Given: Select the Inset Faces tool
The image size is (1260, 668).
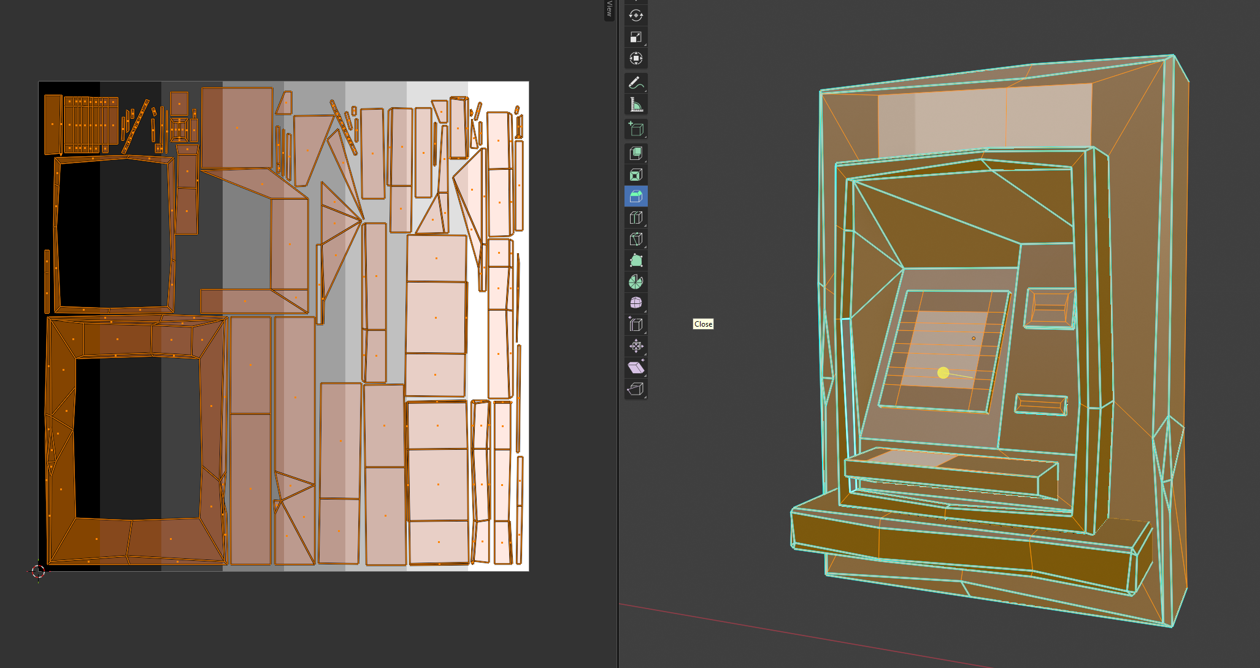Looking at the screenshot, I should (636, 173).
